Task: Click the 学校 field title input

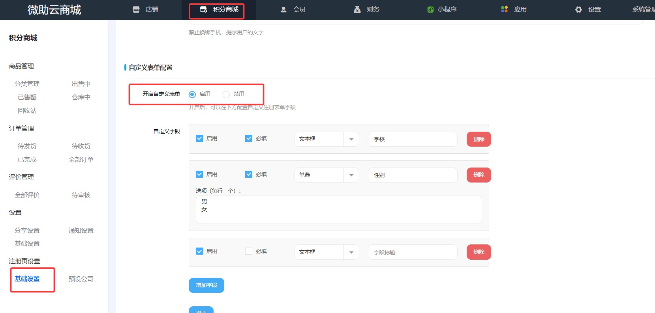Action: tap(413, 139)
